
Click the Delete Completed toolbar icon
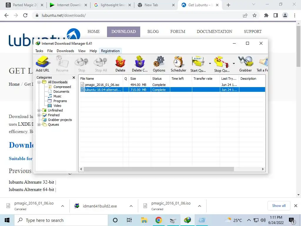click(140, 64)
